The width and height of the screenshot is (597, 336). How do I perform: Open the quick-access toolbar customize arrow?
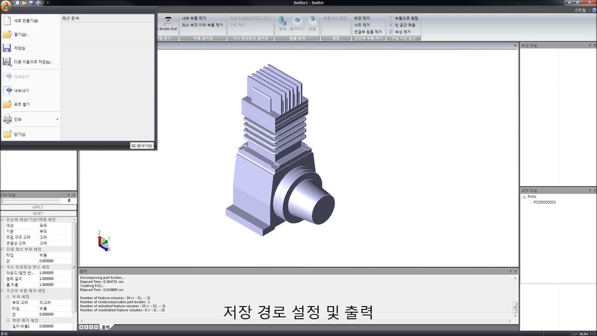(x=48, y=3)
